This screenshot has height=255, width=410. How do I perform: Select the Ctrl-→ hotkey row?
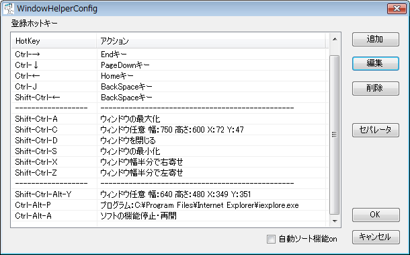click(169, 54)
